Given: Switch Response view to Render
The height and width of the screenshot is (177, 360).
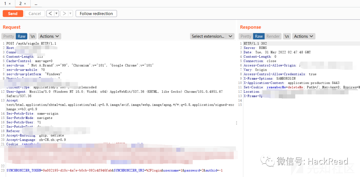Looking at the screenshot, I should coord(273,36).
